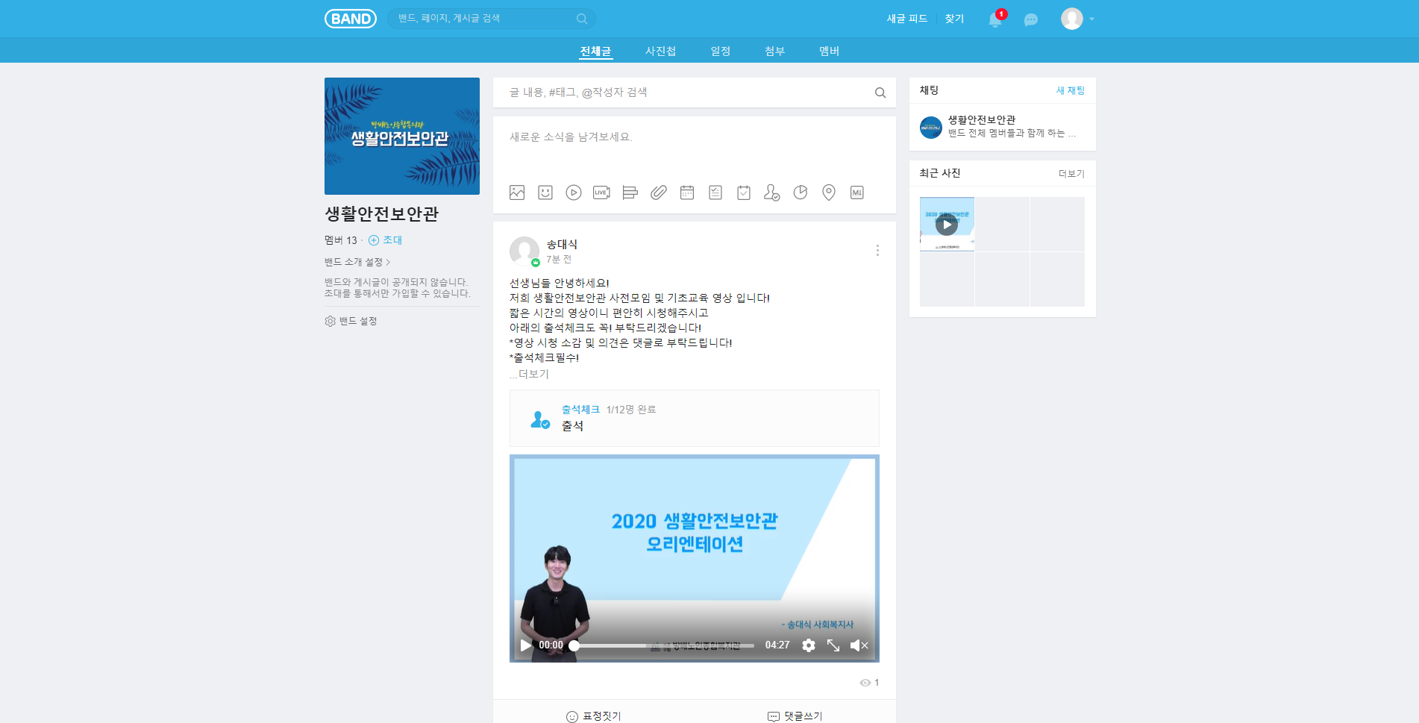This screenshot has width=1419, height=723.
Task: Open recent video thumbnail in 최근 사진
Action: 947,224
